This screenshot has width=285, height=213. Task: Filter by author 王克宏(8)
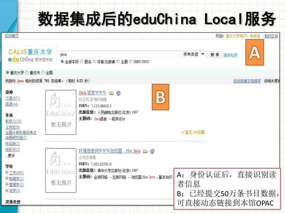(x=13, y=127)
